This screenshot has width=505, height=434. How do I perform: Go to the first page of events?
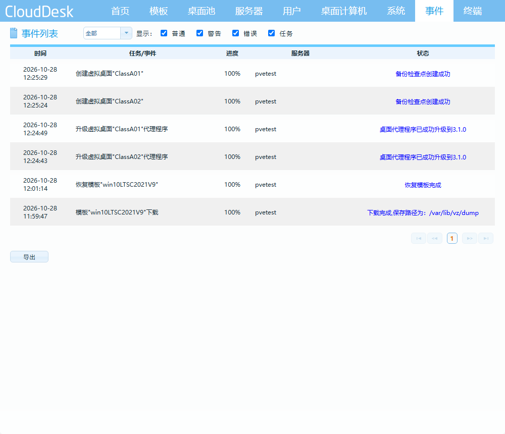coord(419,238)
